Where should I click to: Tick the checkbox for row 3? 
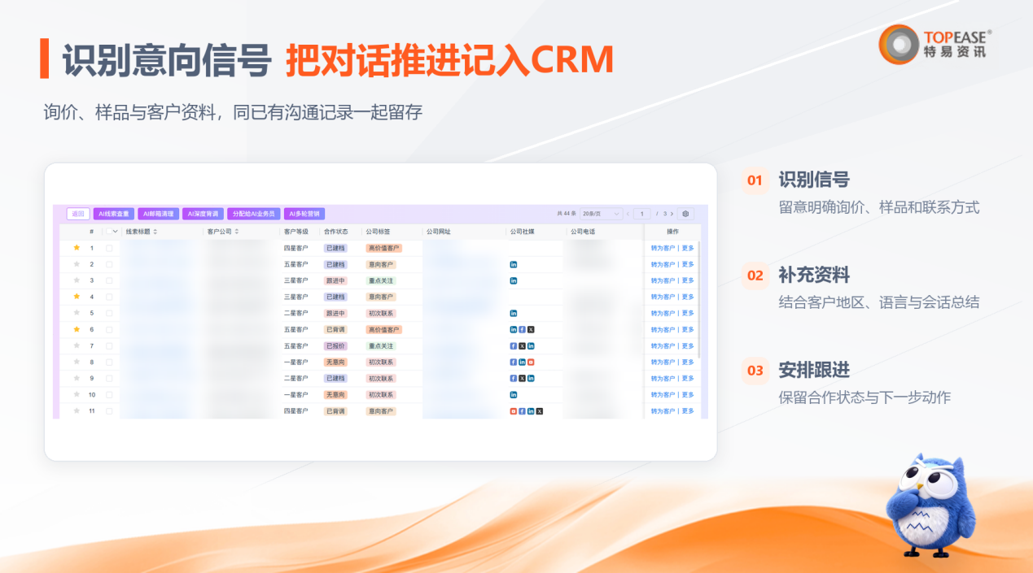pyautogui.click(x=109, y=280)
